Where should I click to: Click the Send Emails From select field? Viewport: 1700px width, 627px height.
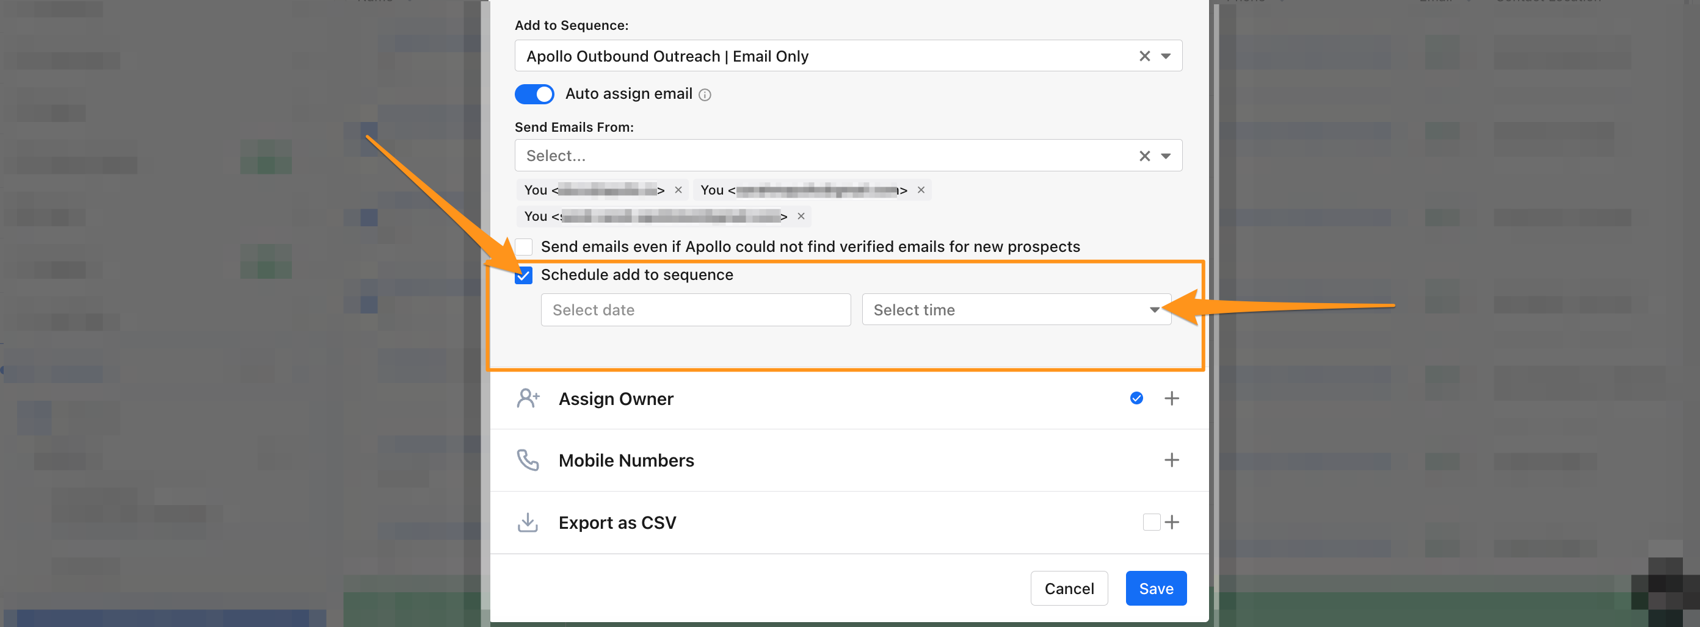pyautogui.click(x=848, y=156)
